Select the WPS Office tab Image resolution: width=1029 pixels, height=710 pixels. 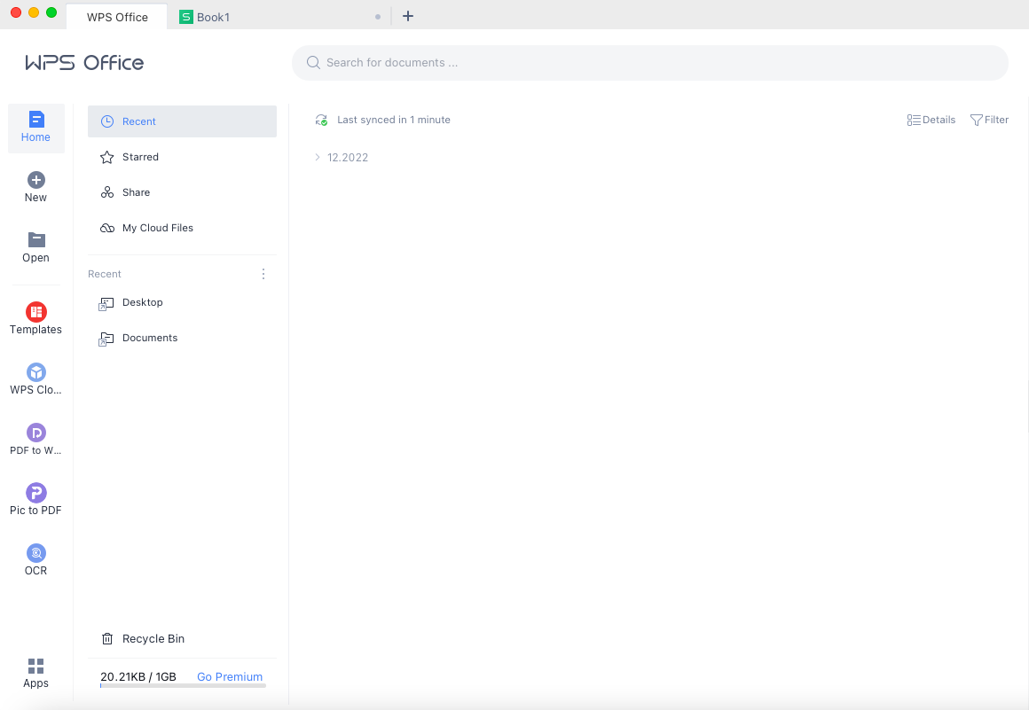117,17
